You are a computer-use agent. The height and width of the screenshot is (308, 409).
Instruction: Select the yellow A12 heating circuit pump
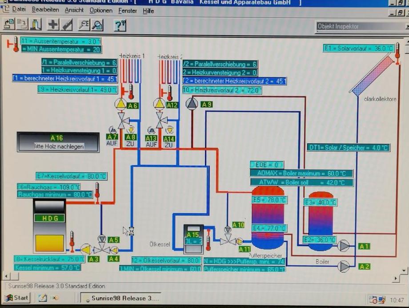(159, 104)
